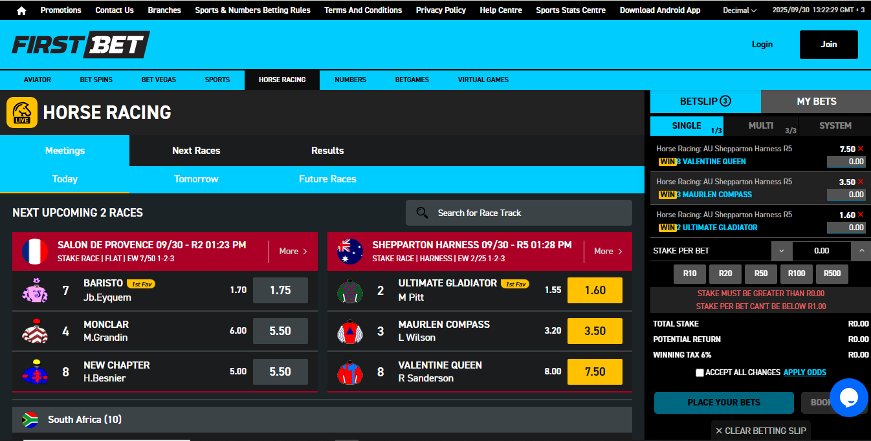The width and height of the screenshot is (871, 441).
Task: Click the APPLY ODDS link
Action: pos(805,372)
